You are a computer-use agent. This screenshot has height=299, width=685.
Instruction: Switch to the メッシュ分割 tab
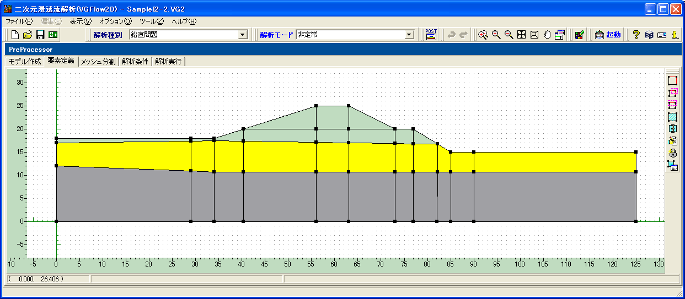click(98, 62)
